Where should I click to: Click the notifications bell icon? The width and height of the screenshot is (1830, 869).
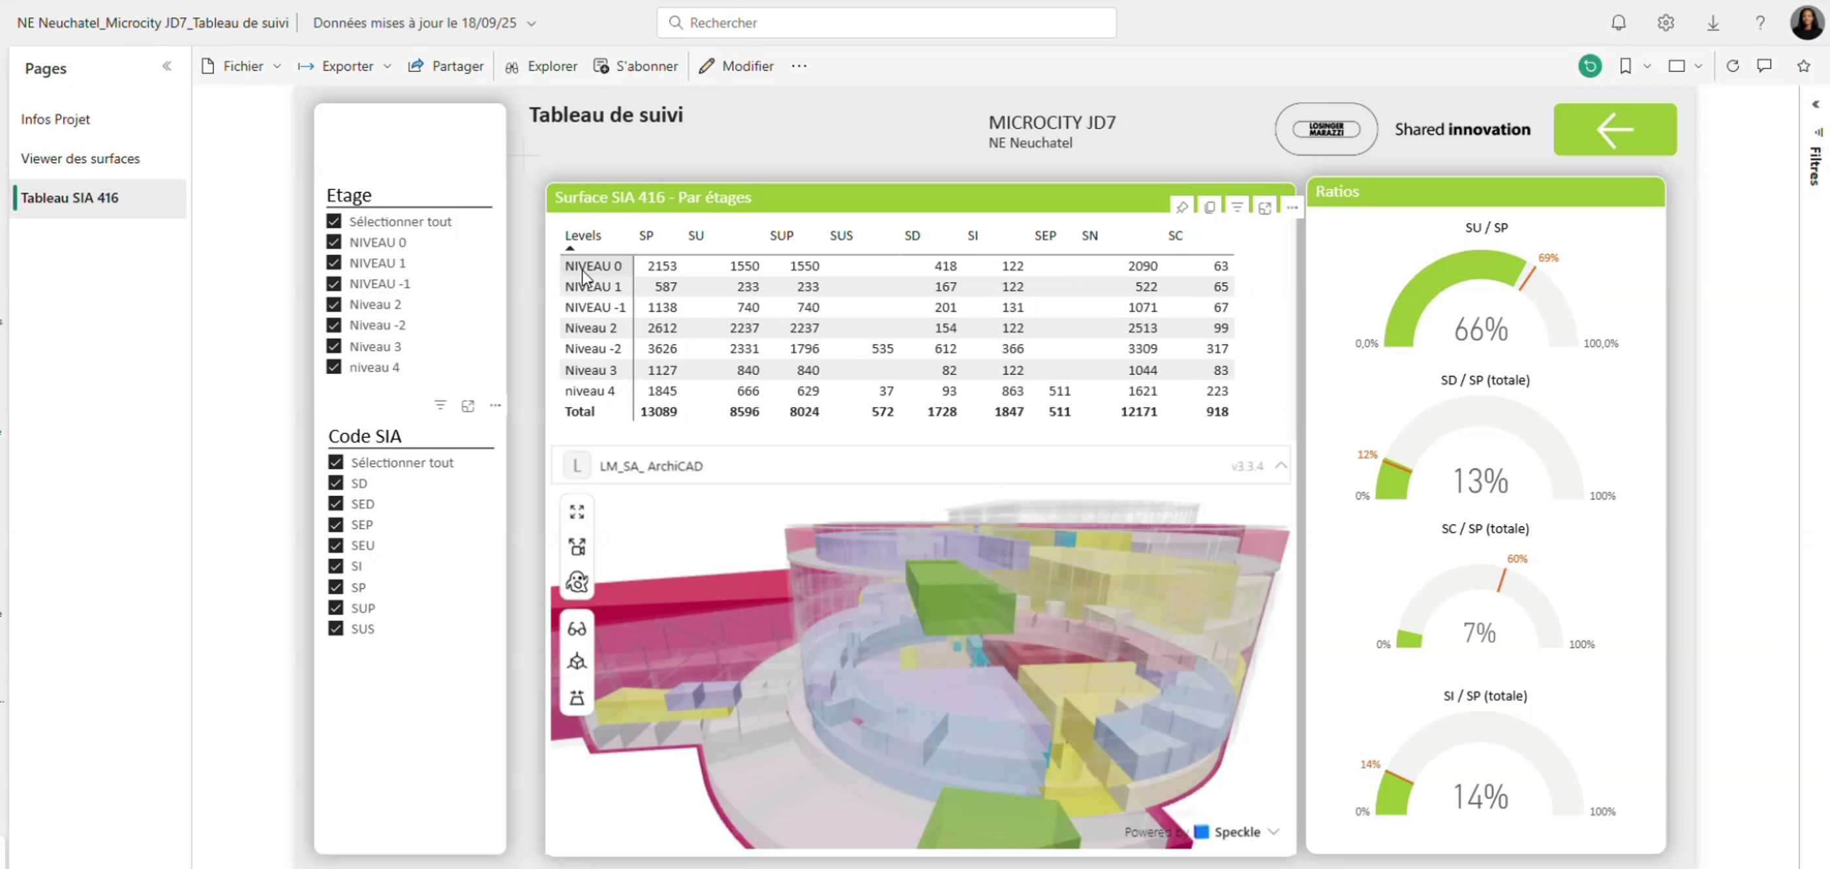1618,23
